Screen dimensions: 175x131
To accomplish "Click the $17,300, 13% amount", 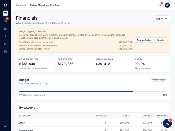I will coord(125,46).
